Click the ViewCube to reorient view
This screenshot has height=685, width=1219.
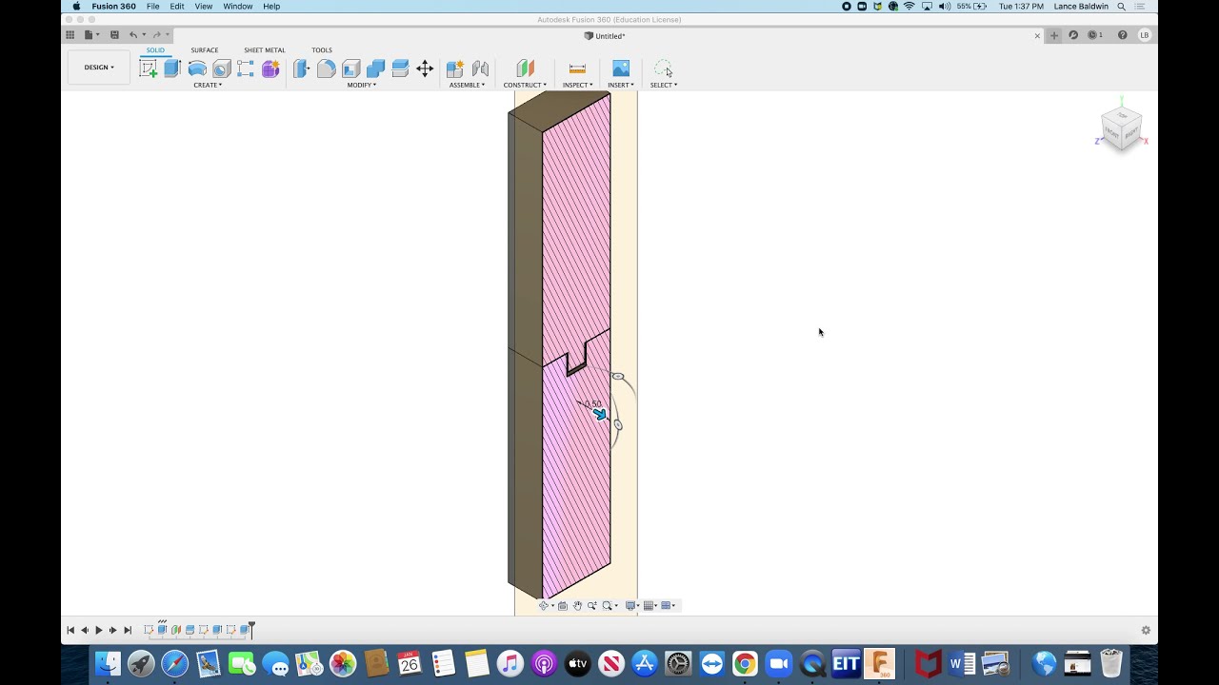click(x=1121, y=127)
